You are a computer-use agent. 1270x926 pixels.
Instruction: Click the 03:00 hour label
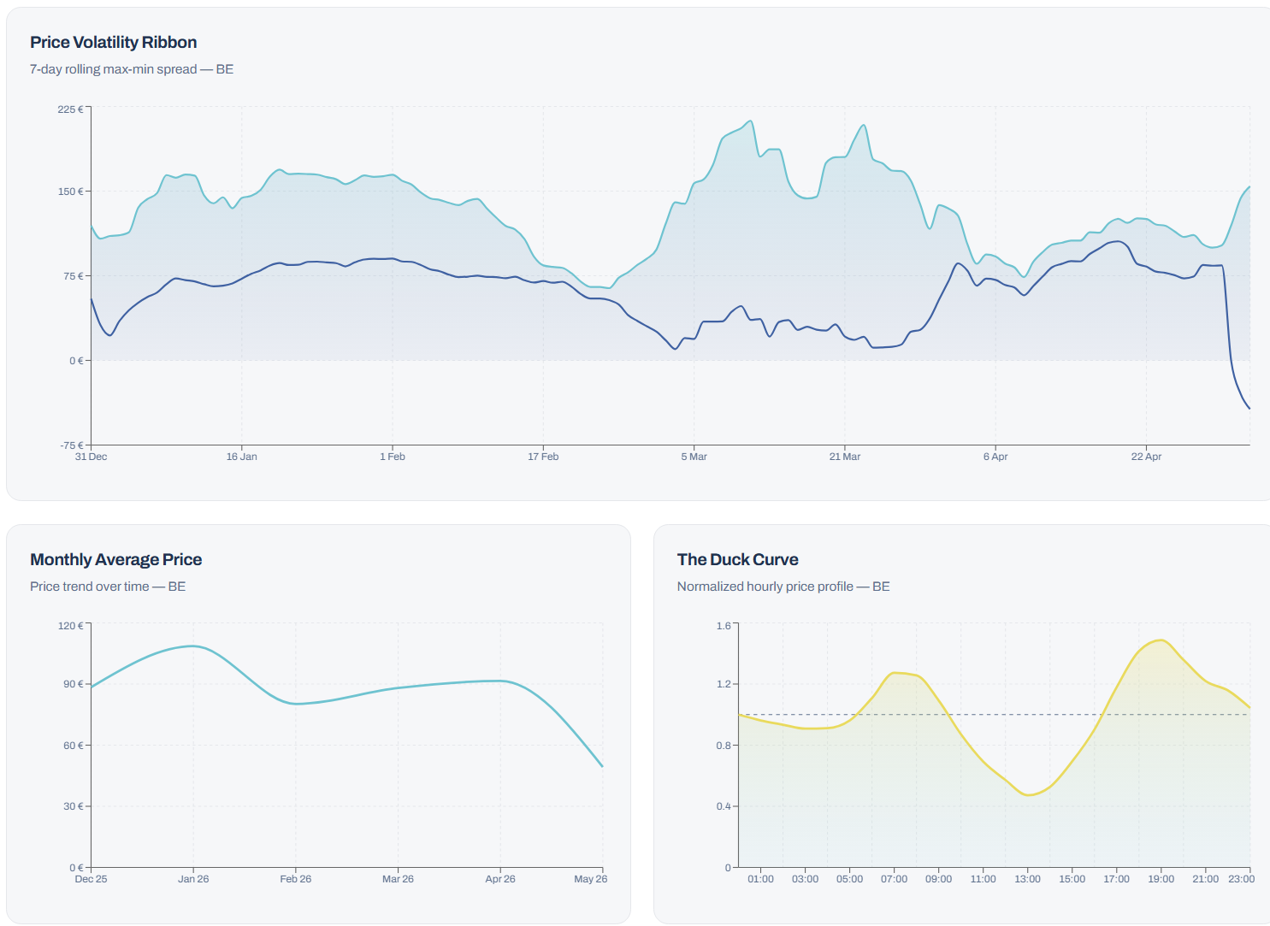[x=805, y=879]
